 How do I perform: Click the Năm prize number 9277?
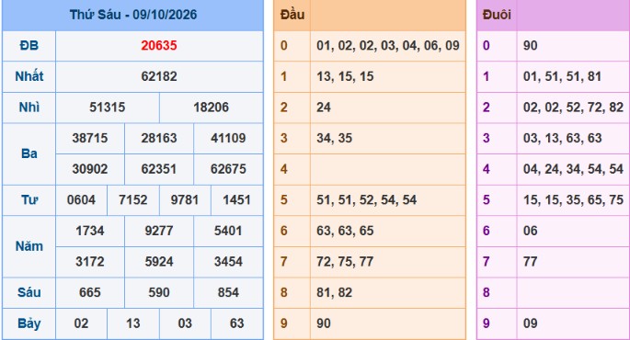(159, 231)
